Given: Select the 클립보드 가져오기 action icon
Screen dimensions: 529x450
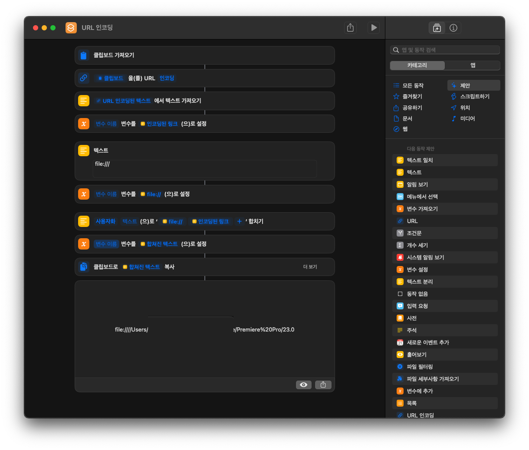Looking at the screenshot, I should pos(84,55).
